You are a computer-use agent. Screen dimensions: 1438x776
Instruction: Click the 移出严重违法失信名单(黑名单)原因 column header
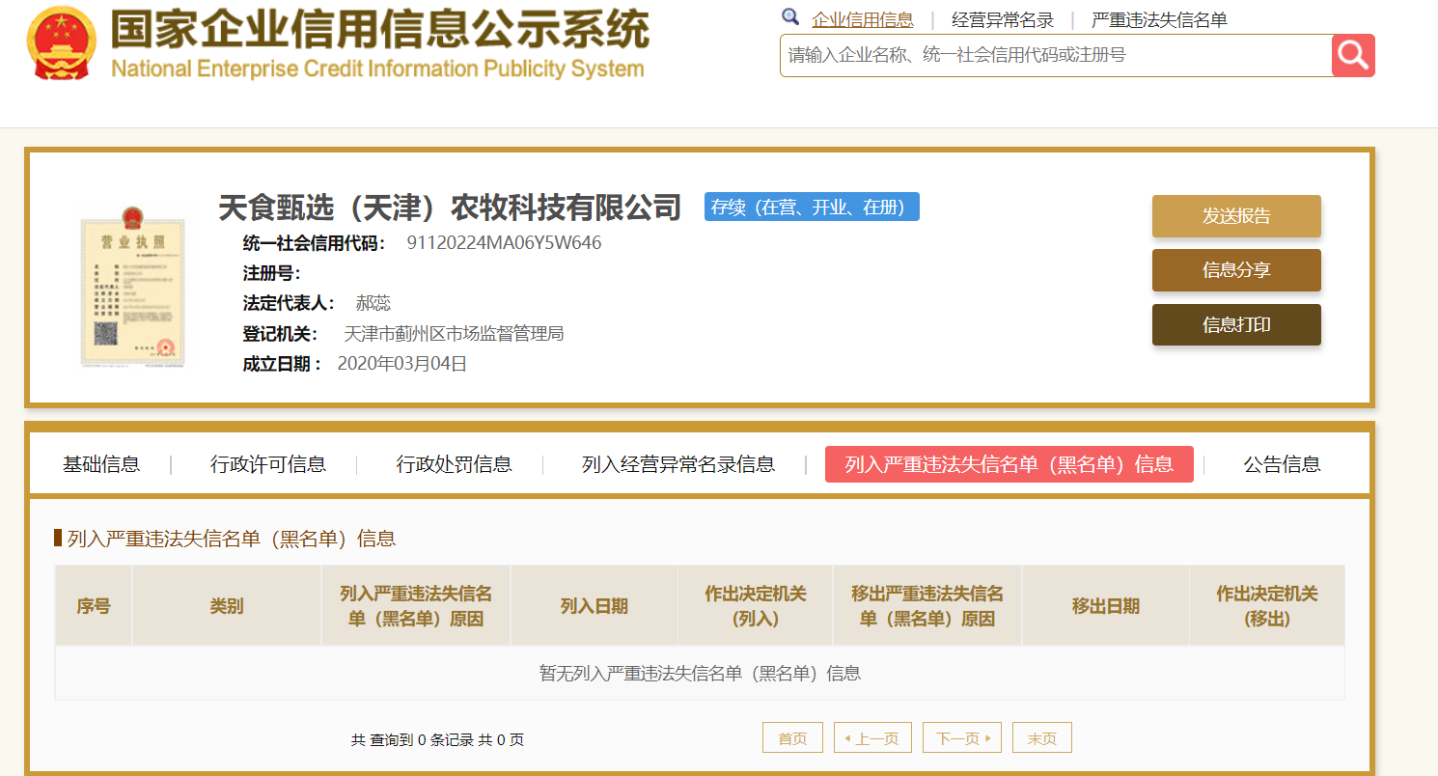tap(927, 606)
